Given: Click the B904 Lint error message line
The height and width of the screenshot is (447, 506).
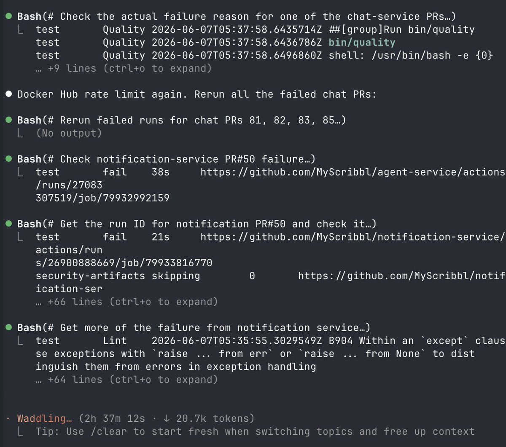Looking at the screenshot, I should (x=270, y=353).
